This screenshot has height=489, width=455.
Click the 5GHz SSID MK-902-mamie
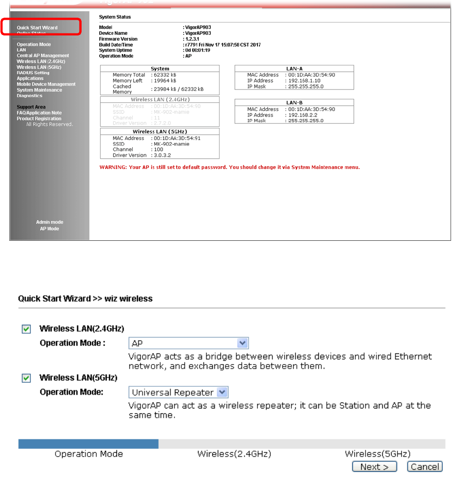click(171, 144)
